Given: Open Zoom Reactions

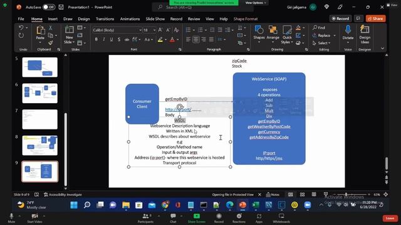Looking at the screenshot, I should pos(239,218).
